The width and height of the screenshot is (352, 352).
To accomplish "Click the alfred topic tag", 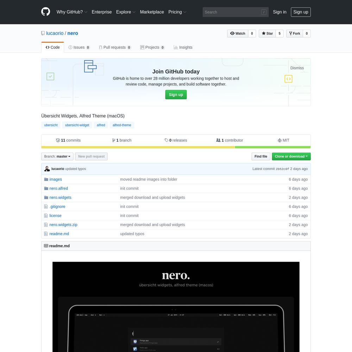I will (101, 125).
